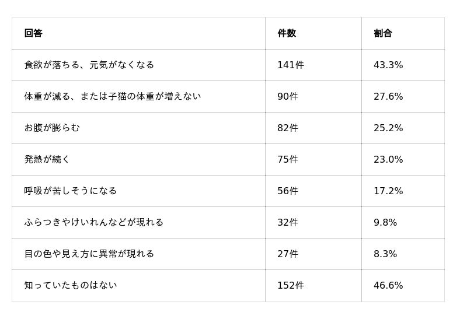Select the お腹が膨らむ answer cell

coord(52,128)
